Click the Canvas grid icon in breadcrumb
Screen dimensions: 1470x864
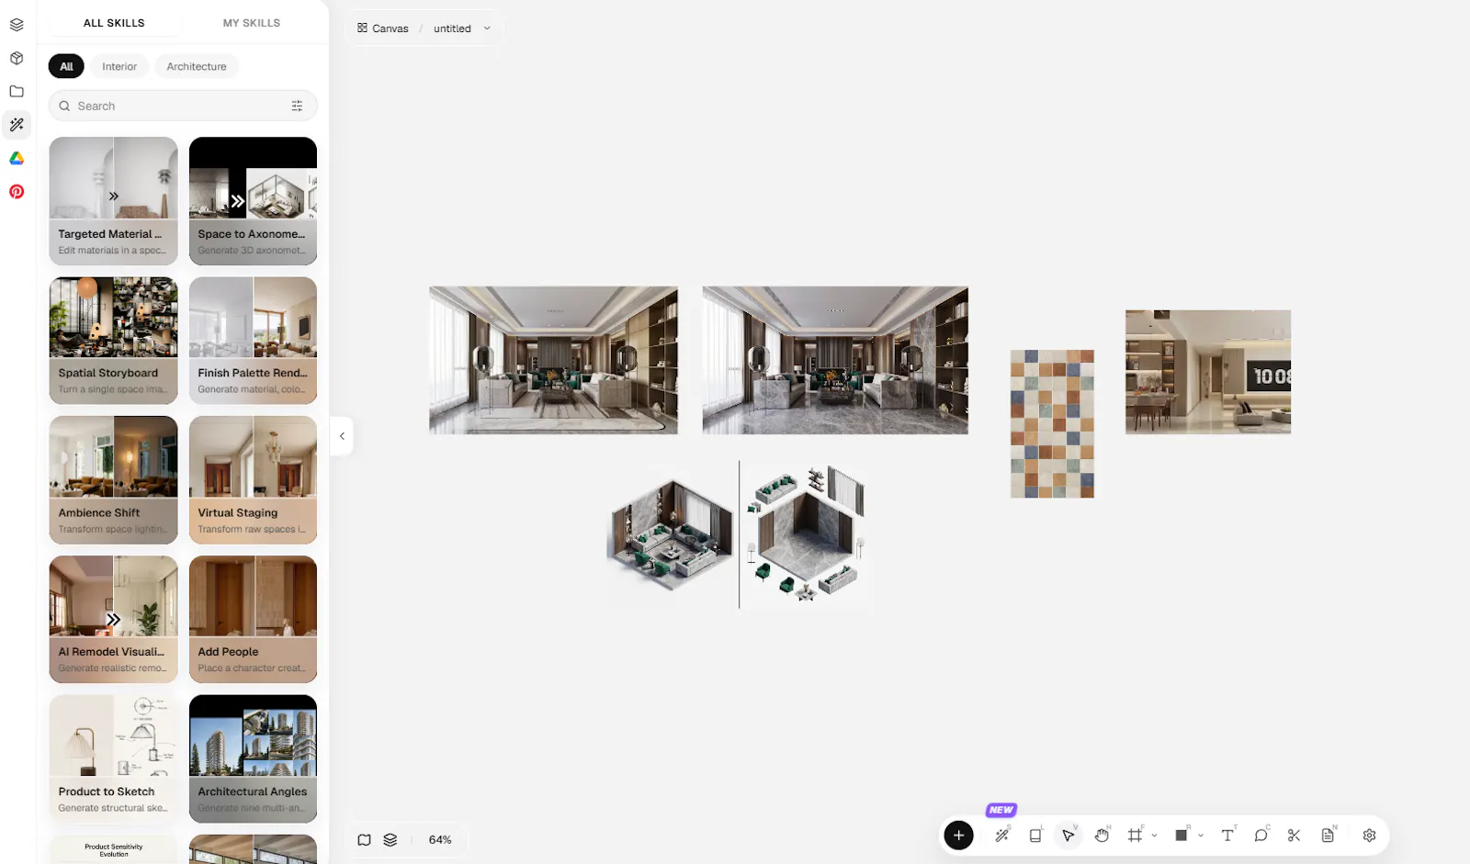(x=362, y=28)
